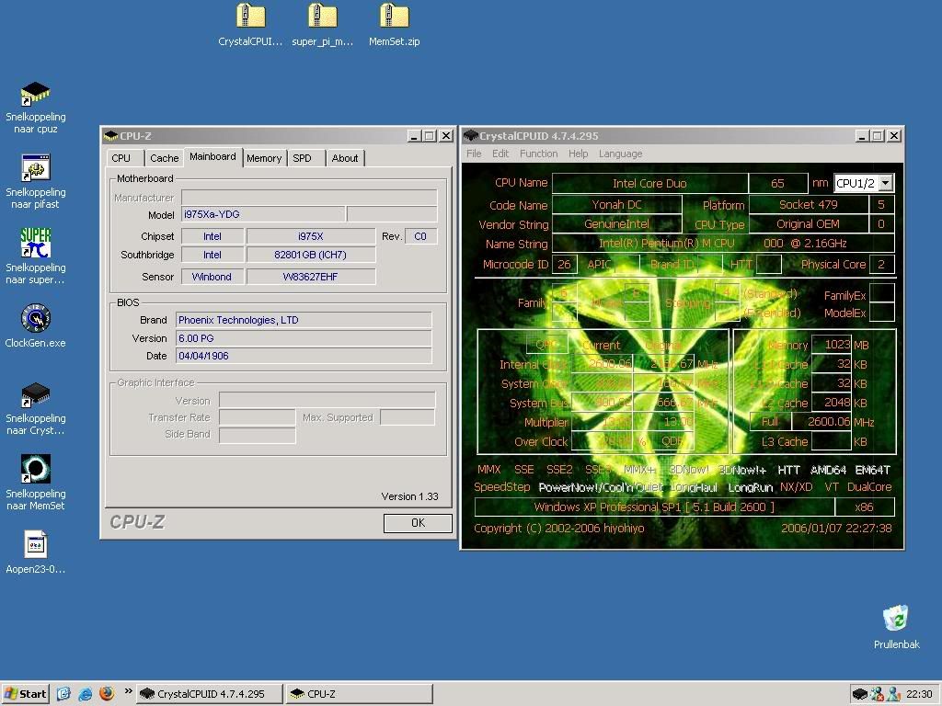Click the Firefox quick launch icon
Image resolution: width=942 pixels, height=706 pixels.
pyautogui.click(x=107, y=694)
